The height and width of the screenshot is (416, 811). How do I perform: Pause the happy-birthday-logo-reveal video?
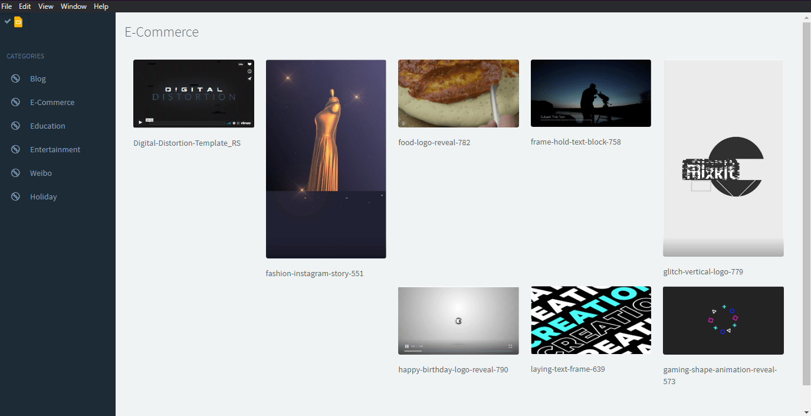click(407, 346)
